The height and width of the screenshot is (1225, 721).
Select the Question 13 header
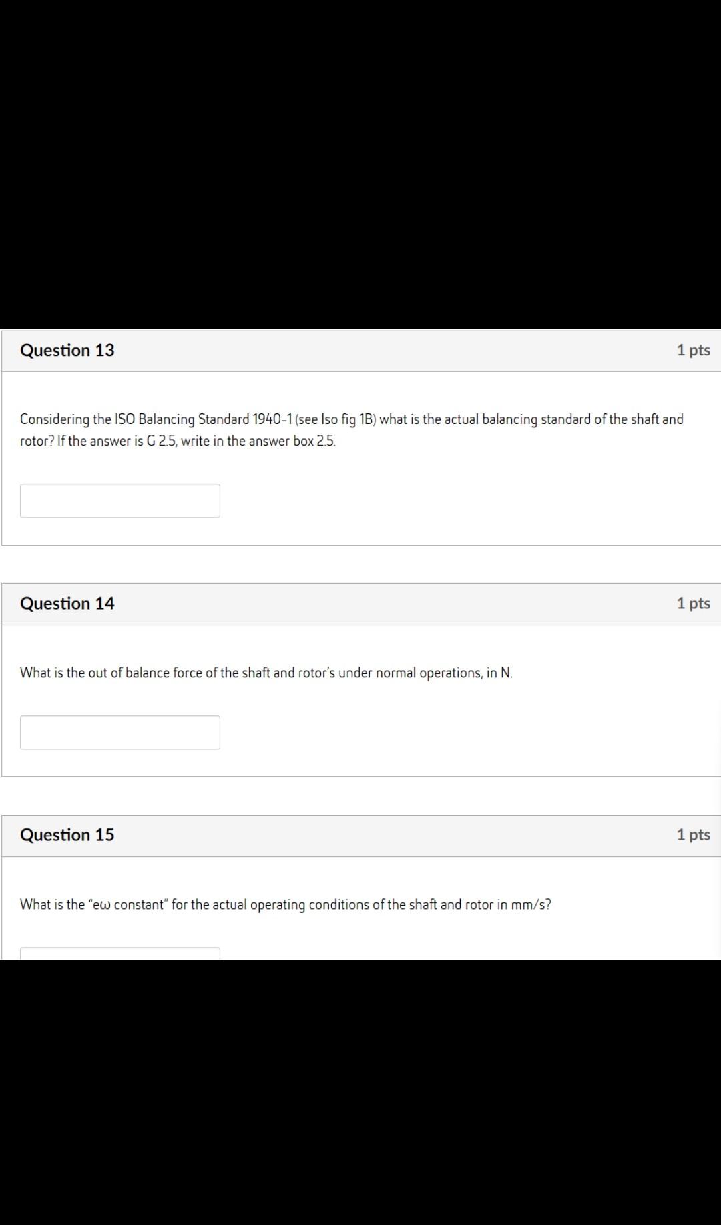(x=67, y=349)
